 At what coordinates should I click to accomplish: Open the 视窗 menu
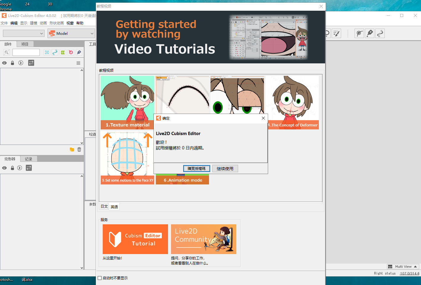click(x=70, y=23)
